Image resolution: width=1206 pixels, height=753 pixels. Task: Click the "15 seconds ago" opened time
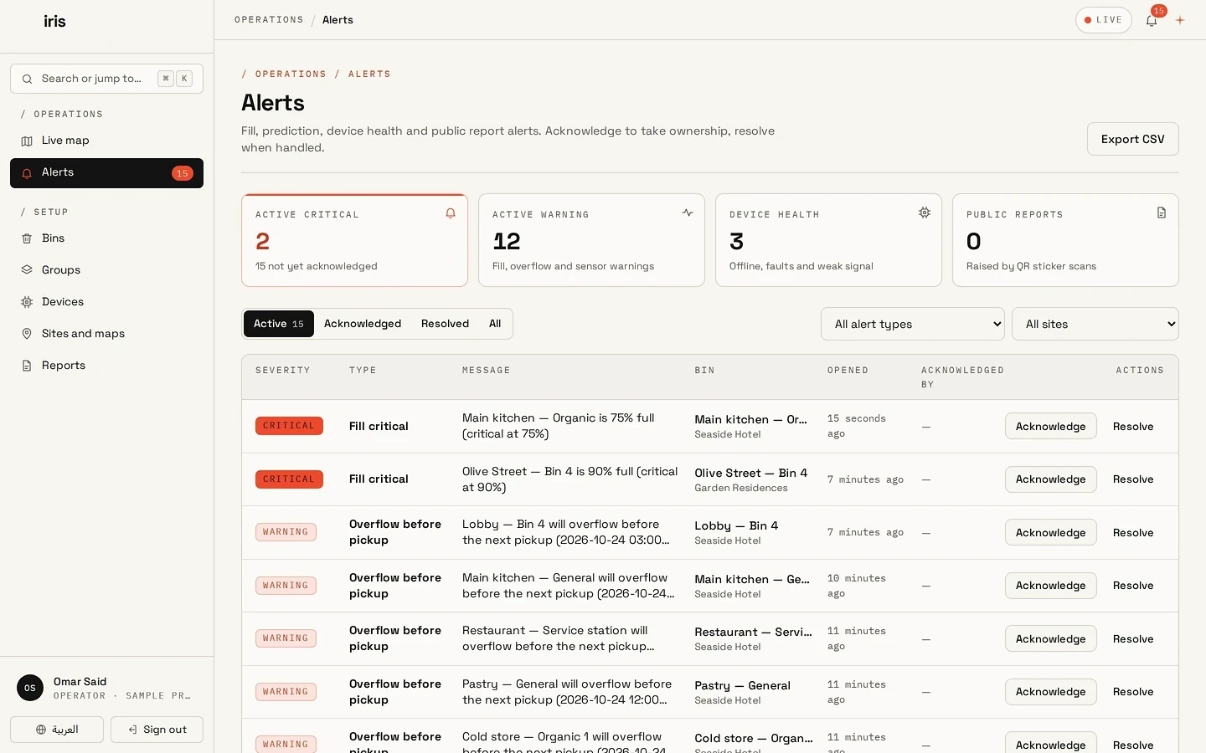point(856,426)
